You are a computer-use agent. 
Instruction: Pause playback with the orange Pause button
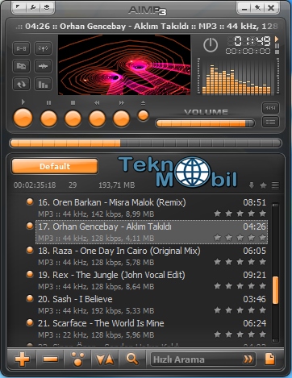pyautogui.click(x=48, y=118)
